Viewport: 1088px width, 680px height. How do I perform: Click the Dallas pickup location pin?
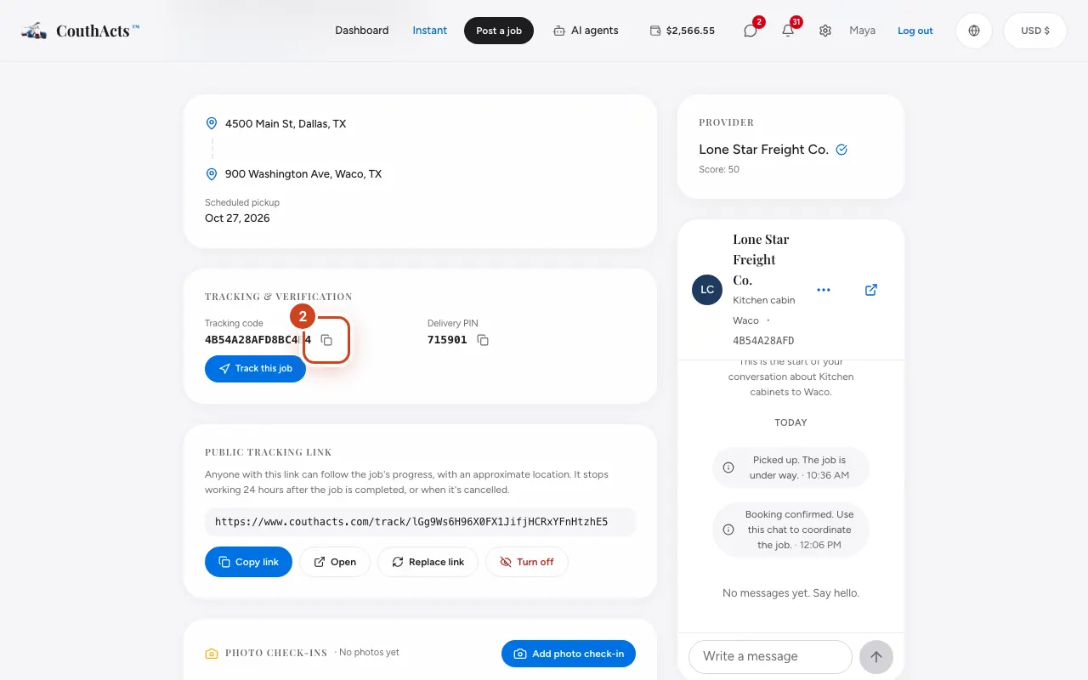(x=212, y=123)
